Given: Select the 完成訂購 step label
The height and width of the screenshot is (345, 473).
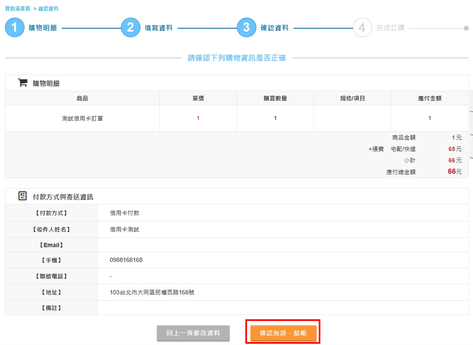Looking at the screenshot, I should pos(390,28).
